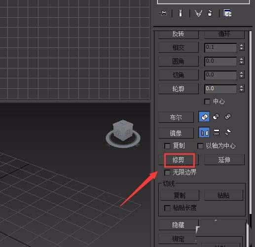Select Boolean intersection icon

click(228, 117)
